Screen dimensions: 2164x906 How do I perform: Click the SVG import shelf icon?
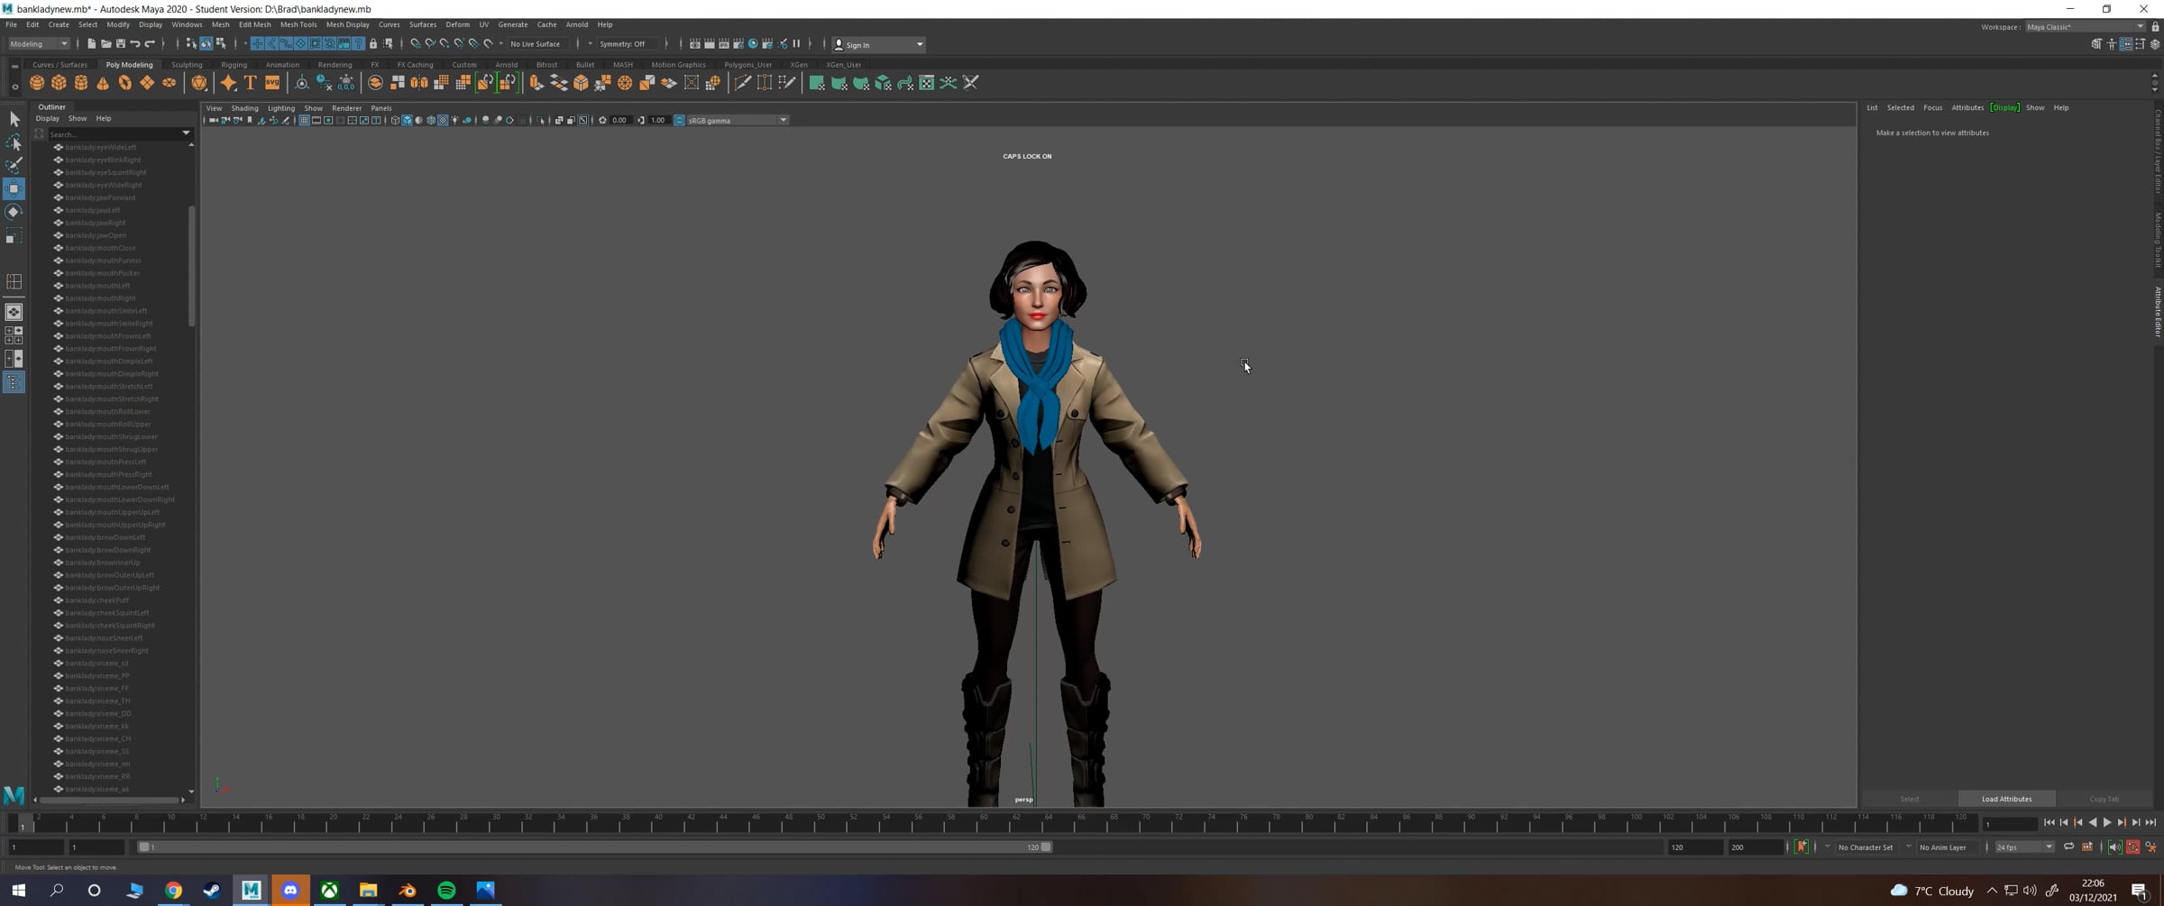(x=271, y=83)
